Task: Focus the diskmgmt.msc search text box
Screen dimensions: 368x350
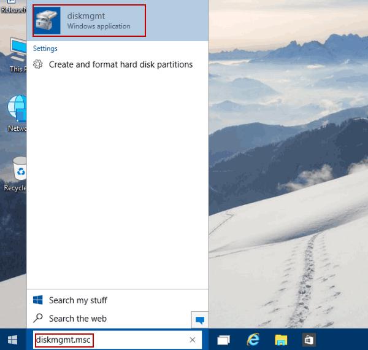Action: [x=110, y=340]
